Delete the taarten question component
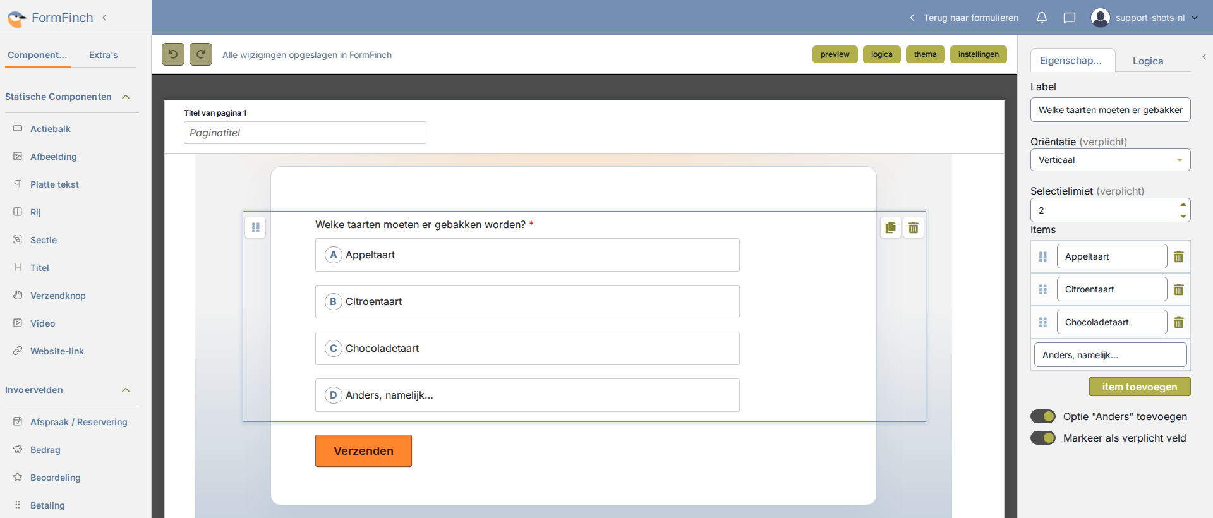The image size is (1213, 518). click(914, 227)
